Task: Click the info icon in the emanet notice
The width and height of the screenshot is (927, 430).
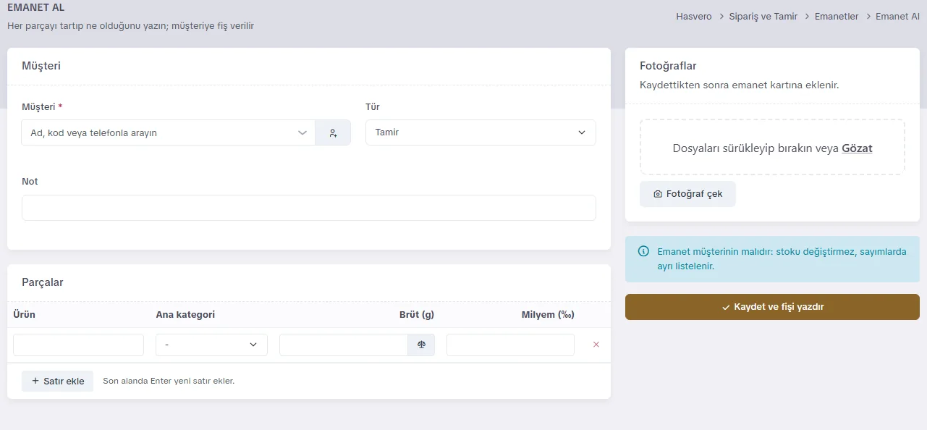Action: click(643, 251)
